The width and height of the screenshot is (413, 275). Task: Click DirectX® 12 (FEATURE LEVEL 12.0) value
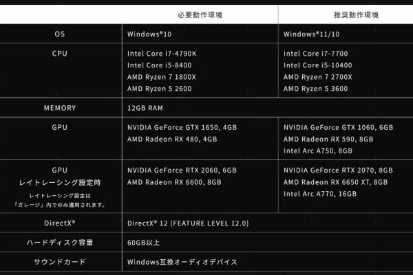pos(188,223)
